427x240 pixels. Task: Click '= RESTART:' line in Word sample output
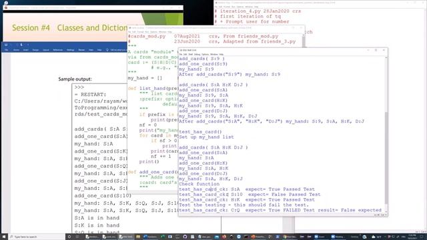tap(90, 95)
